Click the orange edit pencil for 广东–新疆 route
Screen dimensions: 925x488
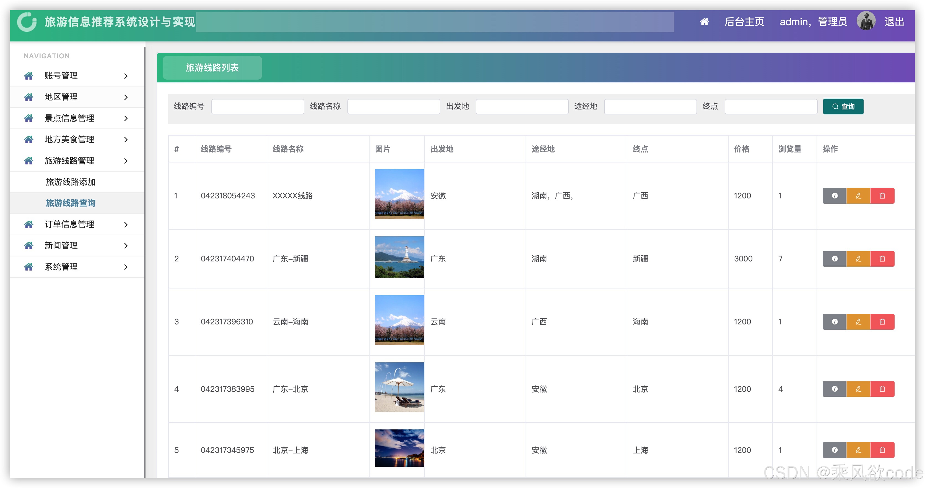tap(859, 258)
